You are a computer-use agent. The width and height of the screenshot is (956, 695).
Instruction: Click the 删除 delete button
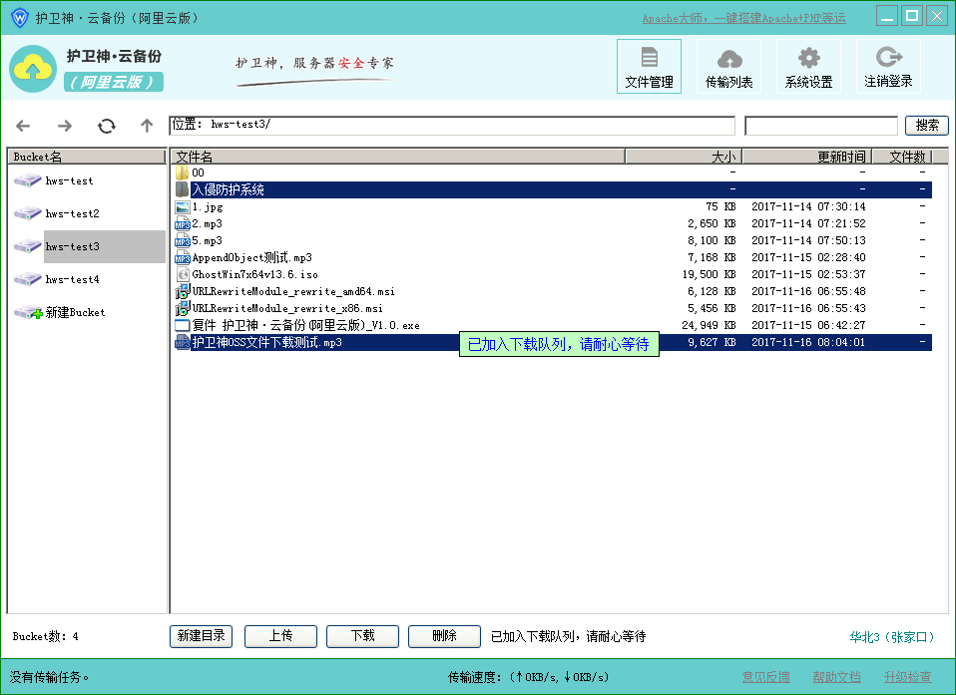(444, 636)
